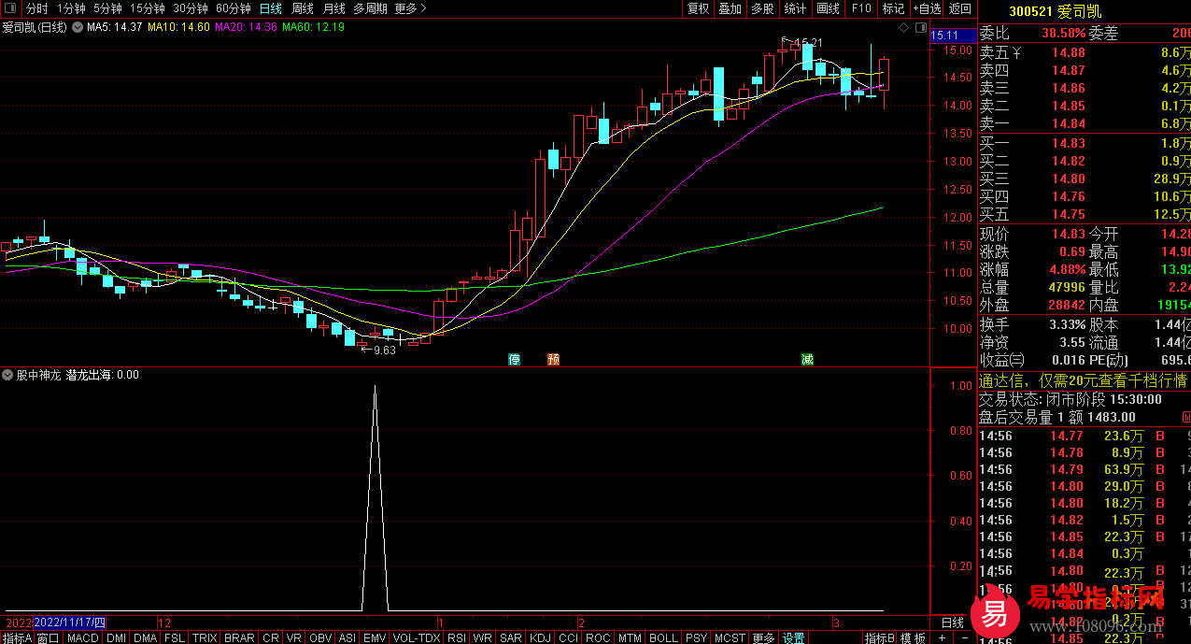The image size is (1191, 644).
Task: Expand the 股中神龙 indicator dropdown arrow
Action: [8, 375]
